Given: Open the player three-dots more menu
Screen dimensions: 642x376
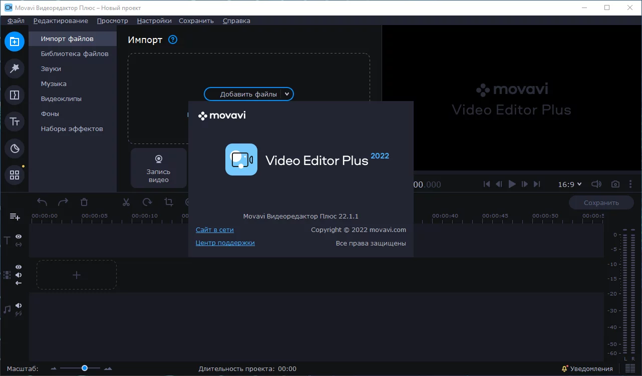Looking at the screenshot, I should click(x=630, y=184).
